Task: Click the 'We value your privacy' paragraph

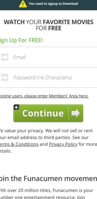Action: (x=48, y=141)
